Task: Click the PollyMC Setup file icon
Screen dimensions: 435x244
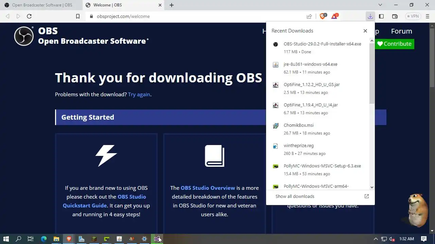Action: pos(276,166)
